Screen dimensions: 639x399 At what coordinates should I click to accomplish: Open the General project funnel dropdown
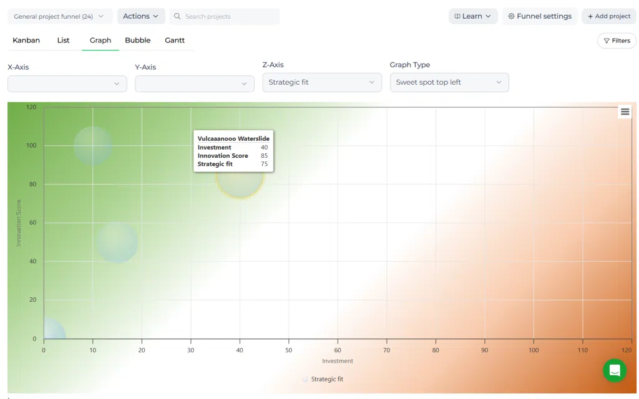coord(60,16)
